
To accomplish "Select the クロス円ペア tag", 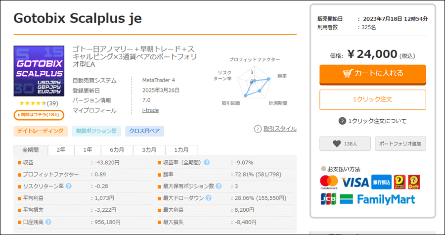I will point(144,131).
